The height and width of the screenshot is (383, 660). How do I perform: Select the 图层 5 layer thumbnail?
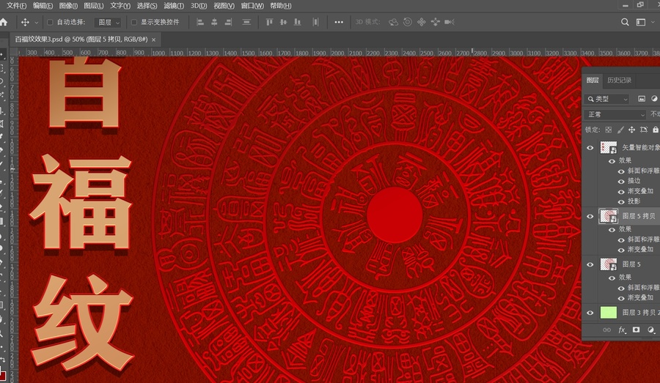click(608, 264)
